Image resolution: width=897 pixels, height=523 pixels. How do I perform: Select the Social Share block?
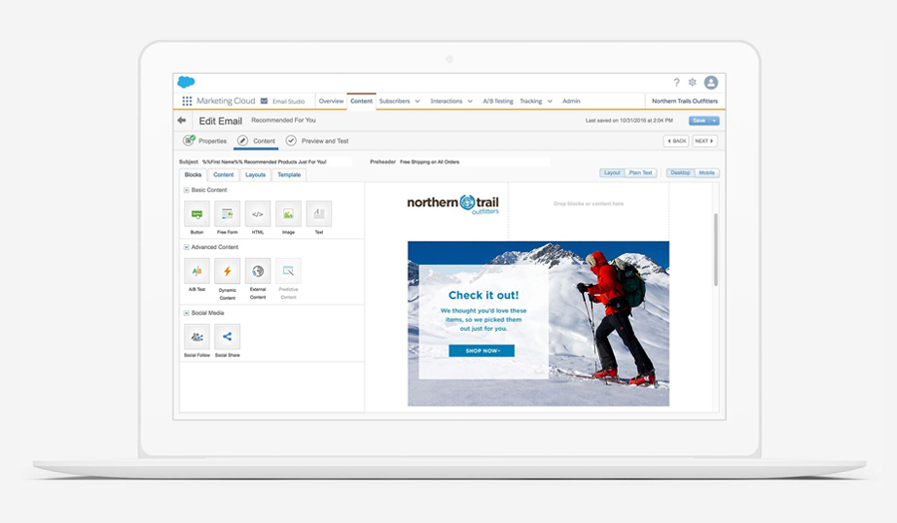tap(227, 337)
